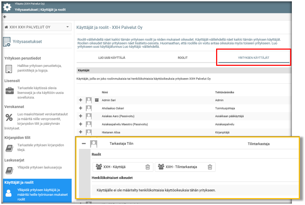The width and height of the screenshot is (305, 205).
Task: Click the Lisenssit briefcase icon
Action: (x=9, y=91)
